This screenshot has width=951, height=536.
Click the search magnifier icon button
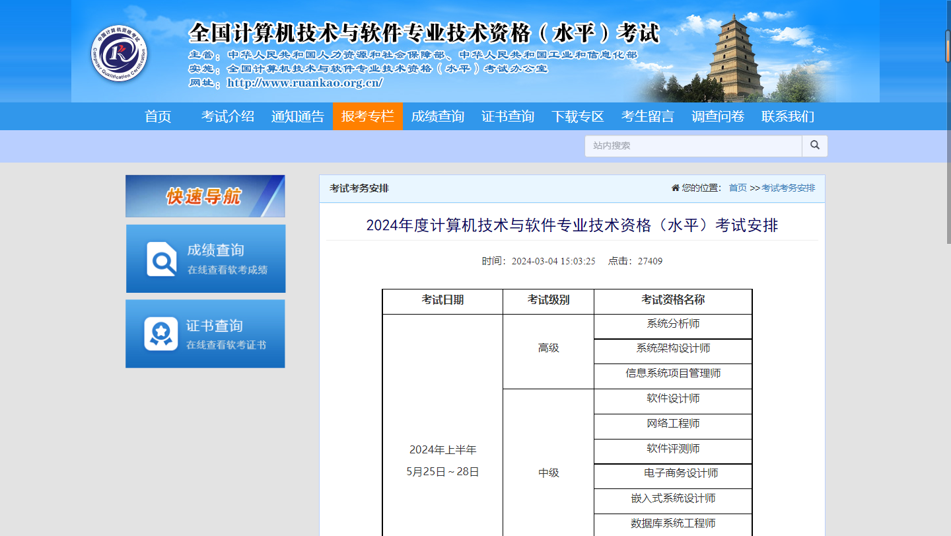pos(814,145)
